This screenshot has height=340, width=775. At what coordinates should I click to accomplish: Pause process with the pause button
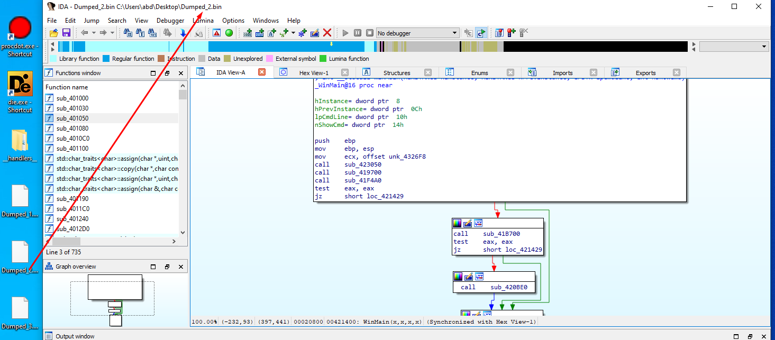[x=358, y=33]
